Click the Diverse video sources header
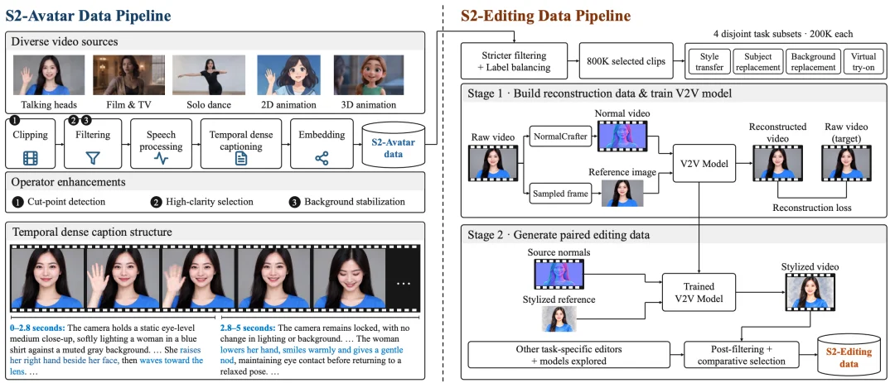The image size is (895, 383). [65, 41]
